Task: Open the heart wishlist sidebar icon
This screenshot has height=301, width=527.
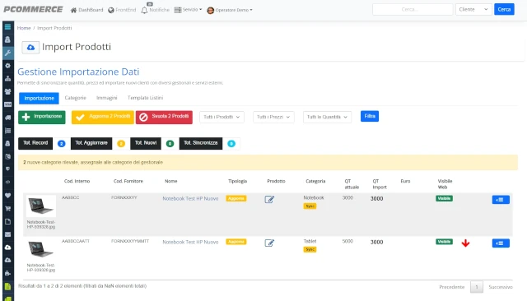Action: (7, 195)
